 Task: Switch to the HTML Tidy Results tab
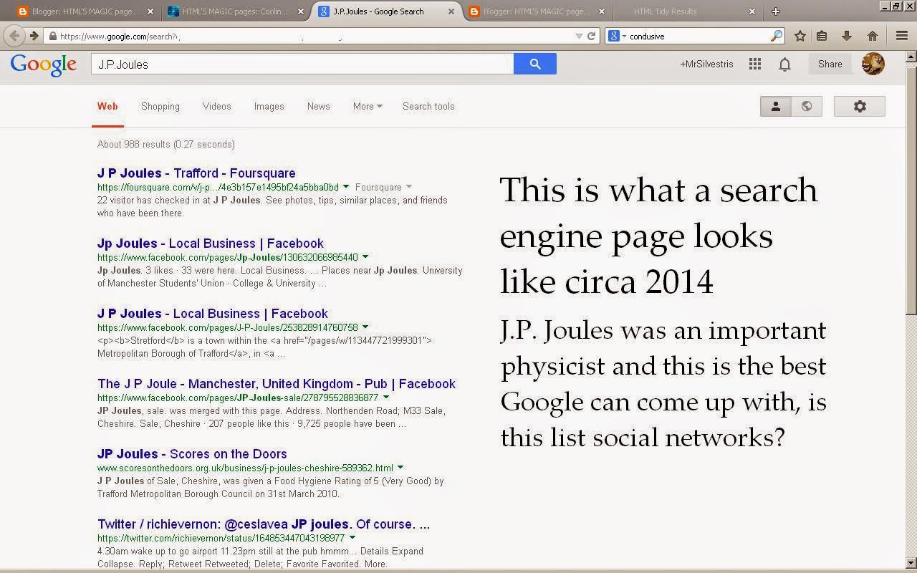coord(686,11)
